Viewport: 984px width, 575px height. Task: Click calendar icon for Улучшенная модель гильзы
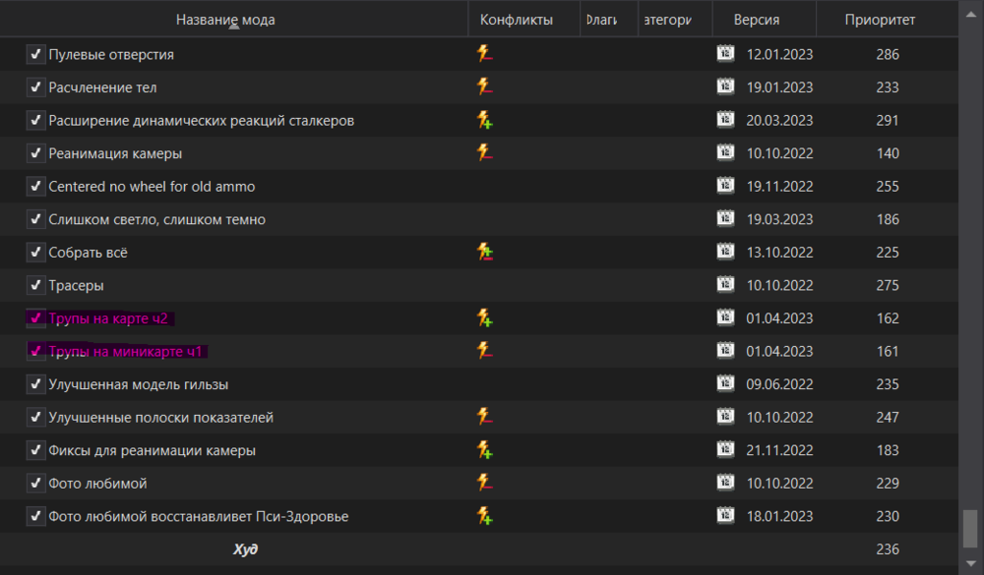click(x=725, y=384)
